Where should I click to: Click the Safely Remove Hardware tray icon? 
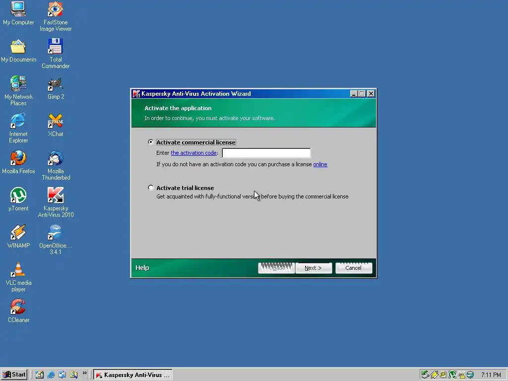[425, 375]
